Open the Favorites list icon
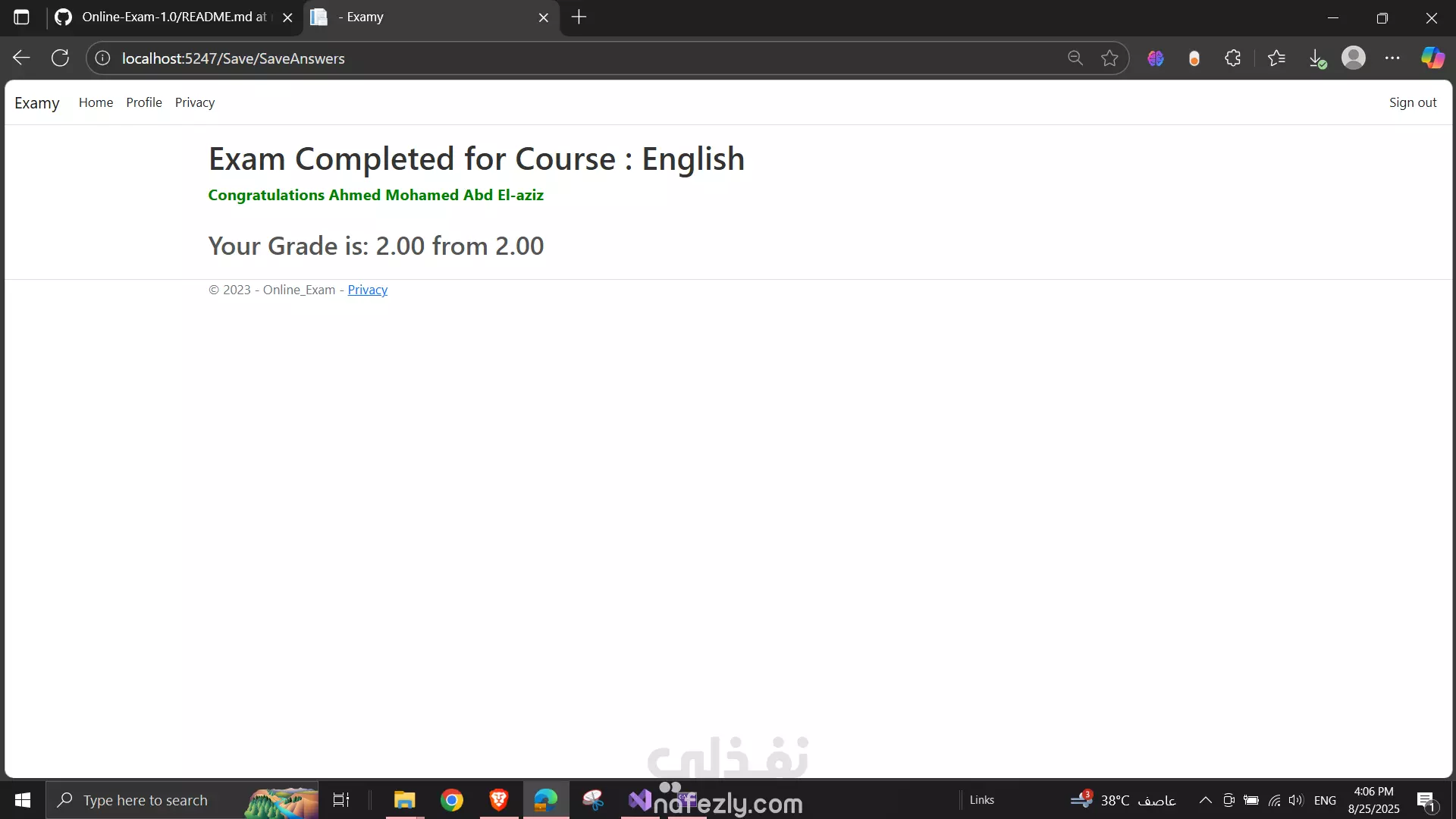The image size is (1456, 819). 1276,58
